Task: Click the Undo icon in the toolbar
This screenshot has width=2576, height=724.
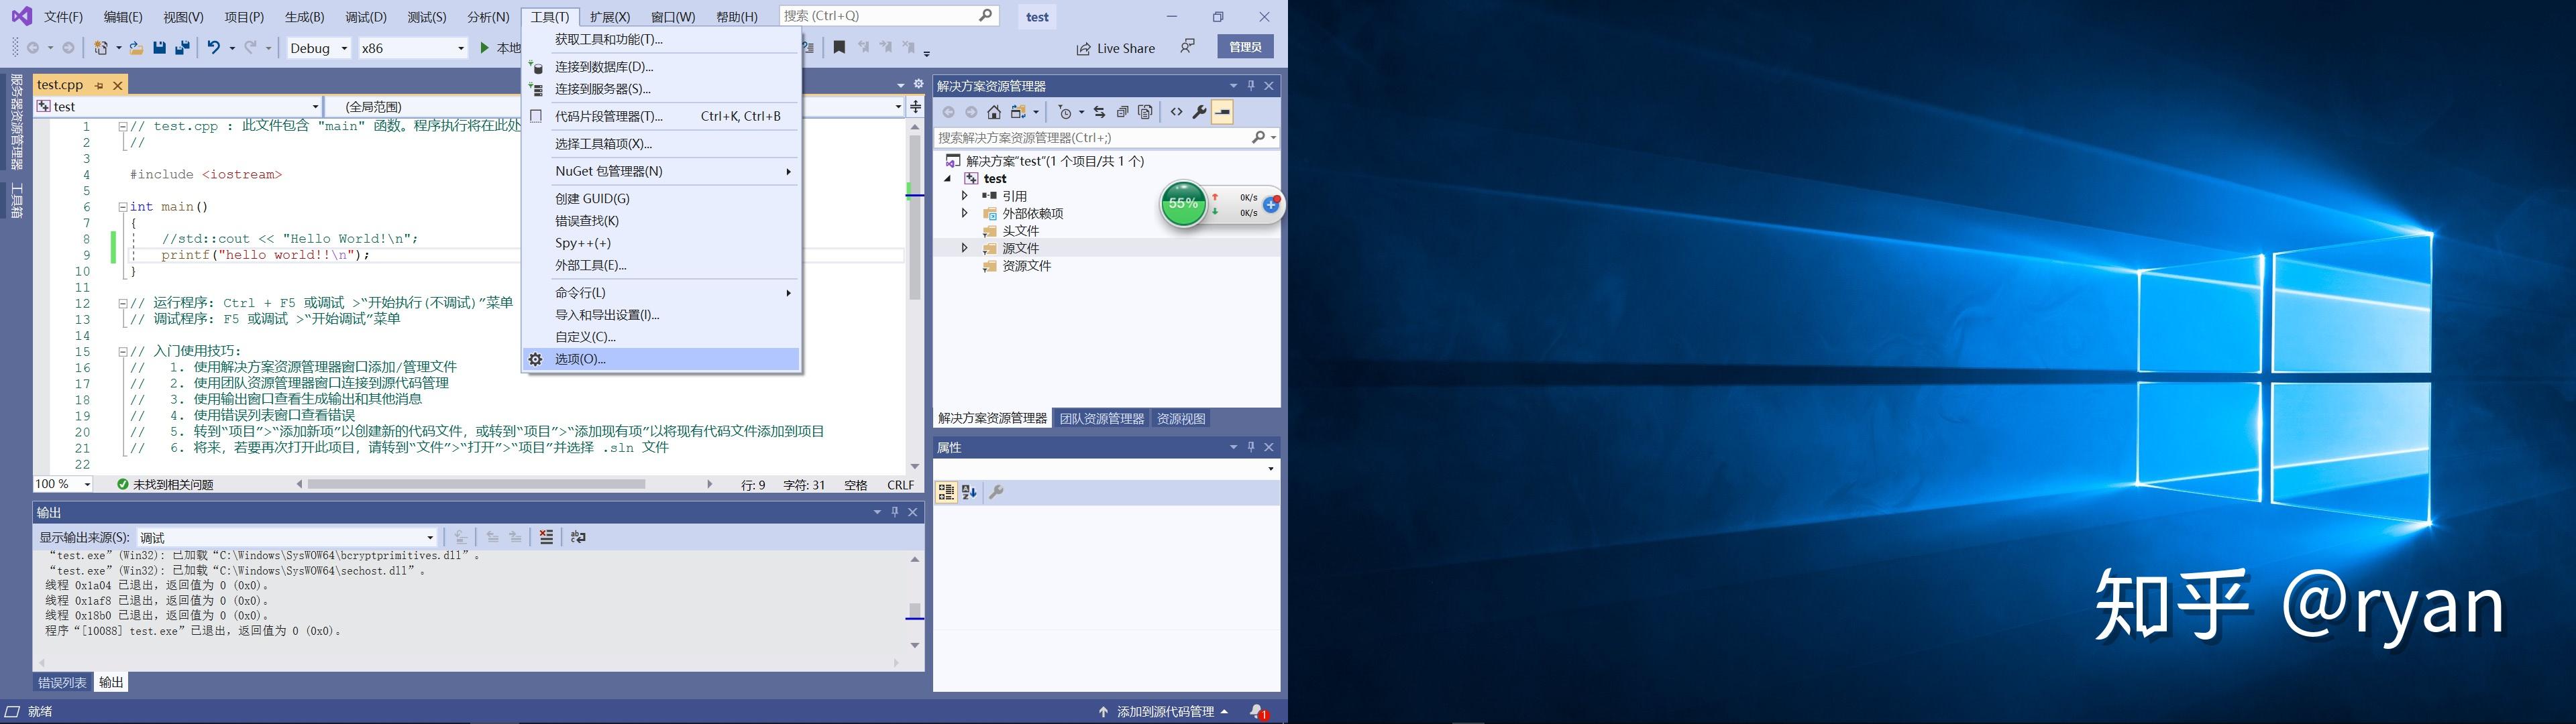Action: pyautogui.click(x=214, y=47)
